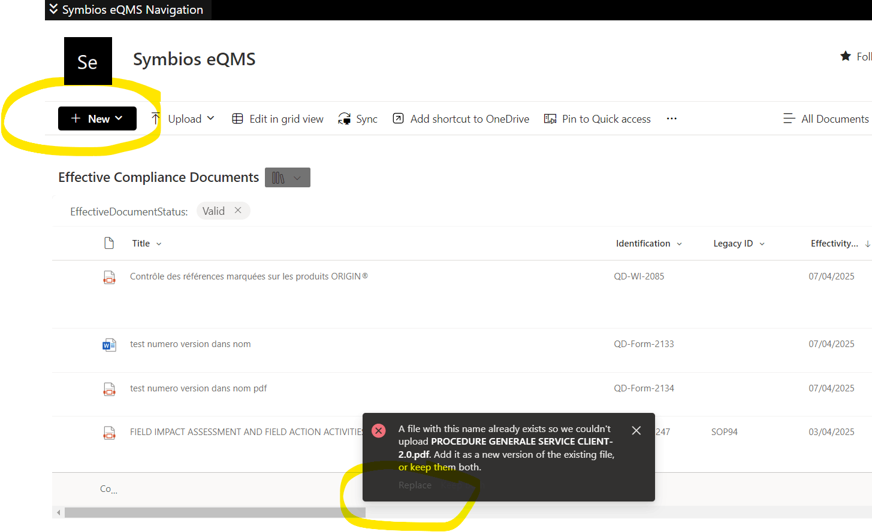Click PDF icon of FIELD IMPACT ASSESSMENT row
Screen dimensions: 872x532
click(109, 433)
